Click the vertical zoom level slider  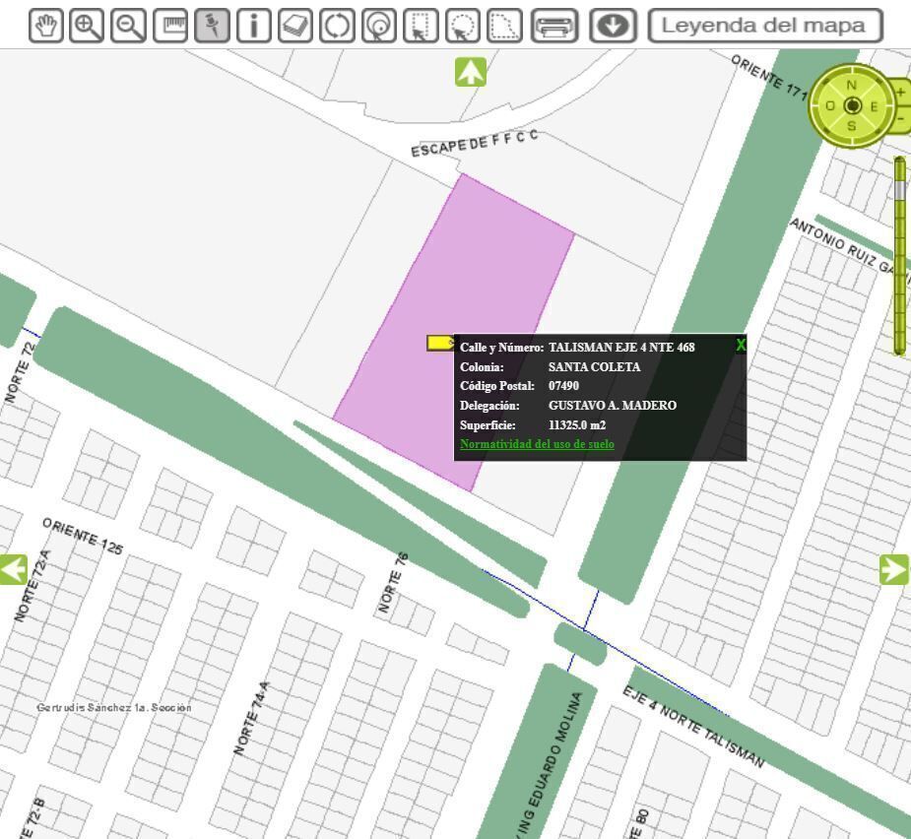(x=899, y=256)
